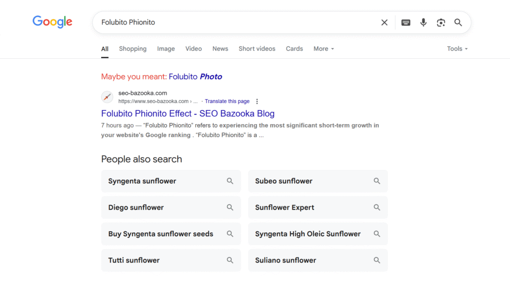Click magnifier icon on Syngenta sunflower suggestion
The image size is (510, 290).
pyautogui.click(x=230, y=181)
